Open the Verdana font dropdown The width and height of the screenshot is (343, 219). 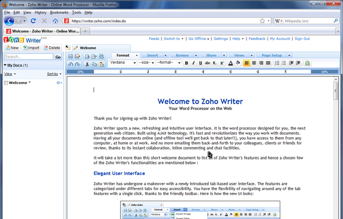(123, 63)
